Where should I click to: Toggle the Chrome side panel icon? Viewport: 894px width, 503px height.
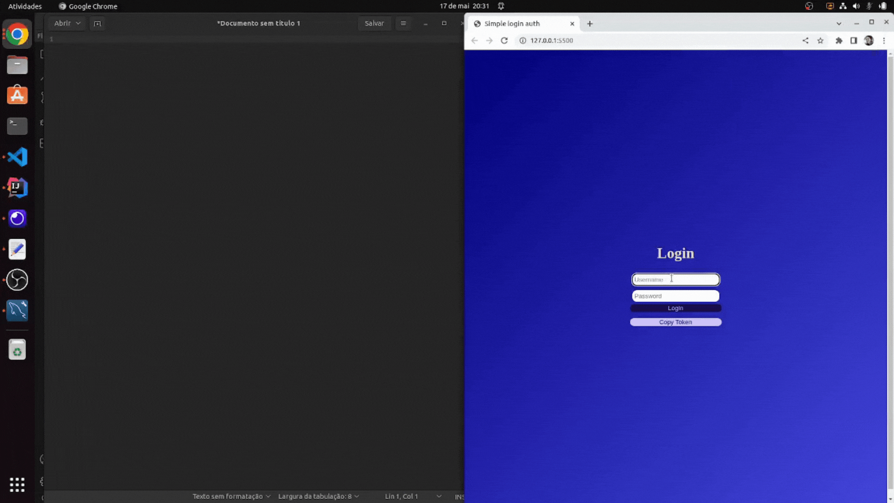[853, 41]
